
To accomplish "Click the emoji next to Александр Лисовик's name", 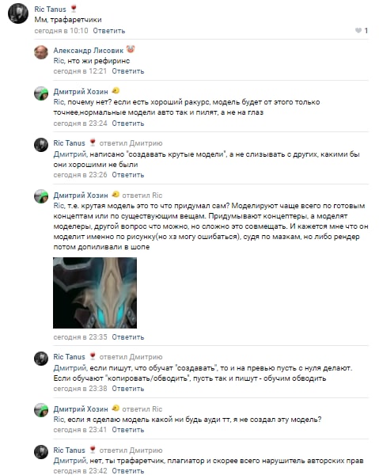I will [x=131, y=49].
